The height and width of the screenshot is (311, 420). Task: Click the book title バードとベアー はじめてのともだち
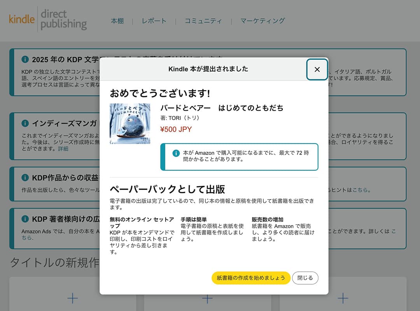(x=222, y=108)
